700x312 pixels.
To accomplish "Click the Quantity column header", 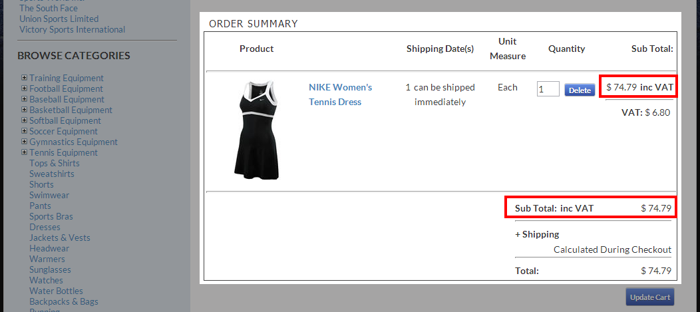I will [x=566, y=49].
